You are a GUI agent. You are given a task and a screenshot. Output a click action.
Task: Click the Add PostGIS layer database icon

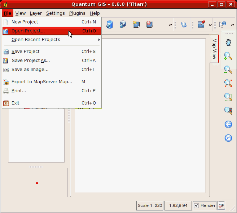(x=110, y=25)
